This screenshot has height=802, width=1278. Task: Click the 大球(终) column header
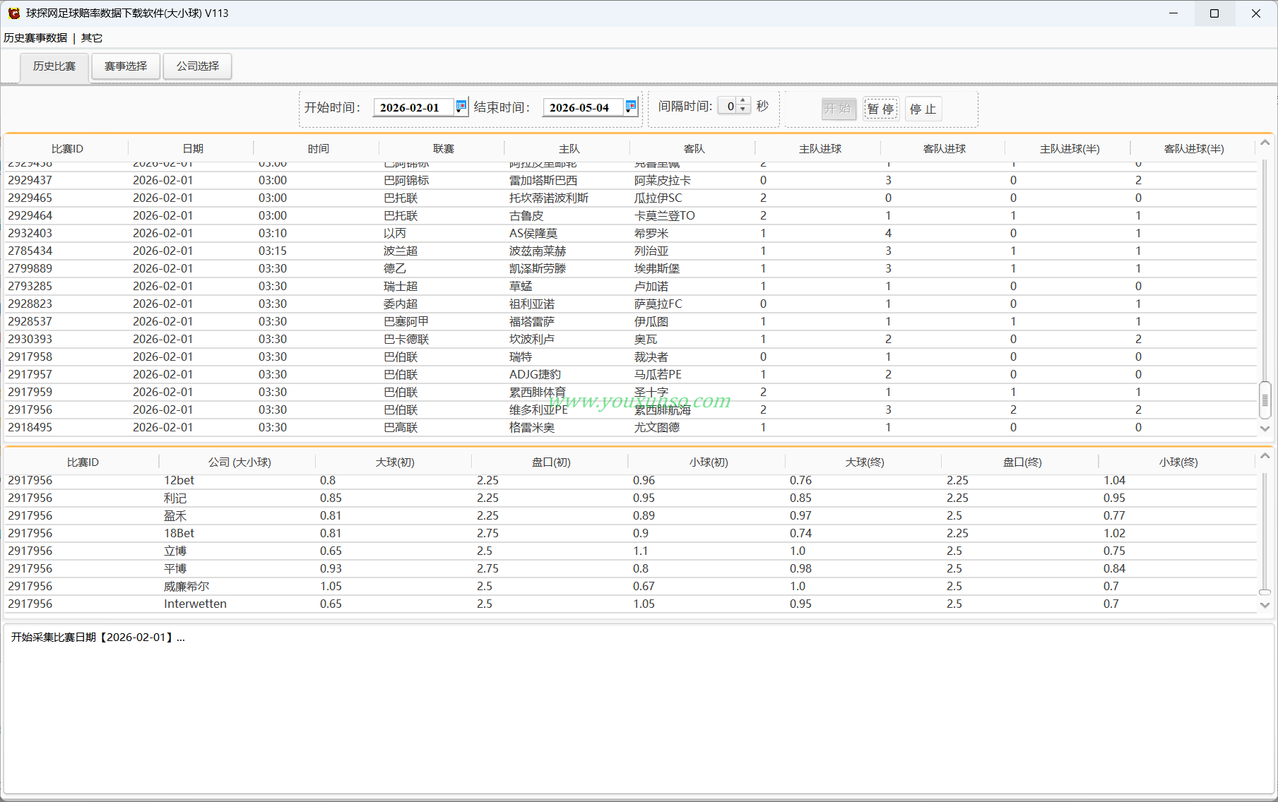(865, 462)
